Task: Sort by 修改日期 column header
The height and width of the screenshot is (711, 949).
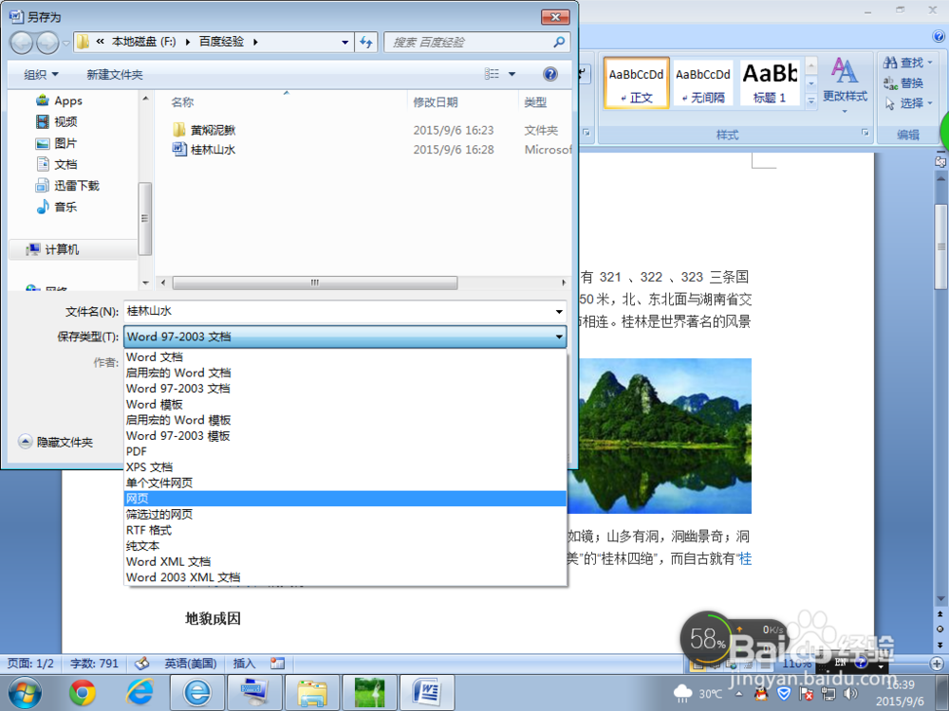Action: point(436,102)
